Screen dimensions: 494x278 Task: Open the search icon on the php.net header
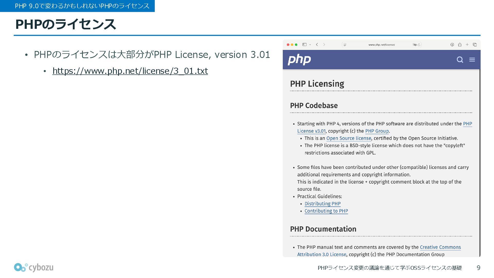point(460,60)
